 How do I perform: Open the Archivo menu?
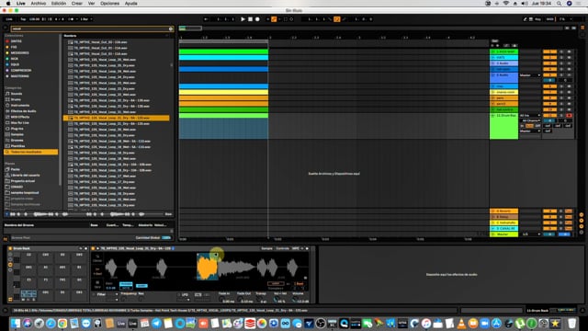(39, 4)
